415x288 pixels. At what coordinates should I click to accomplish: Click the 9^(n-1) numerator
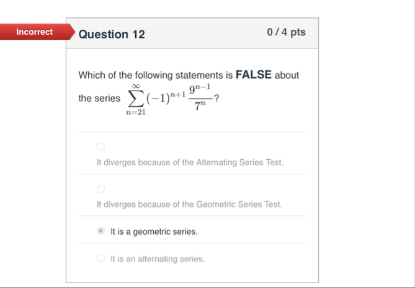[200, 89]
